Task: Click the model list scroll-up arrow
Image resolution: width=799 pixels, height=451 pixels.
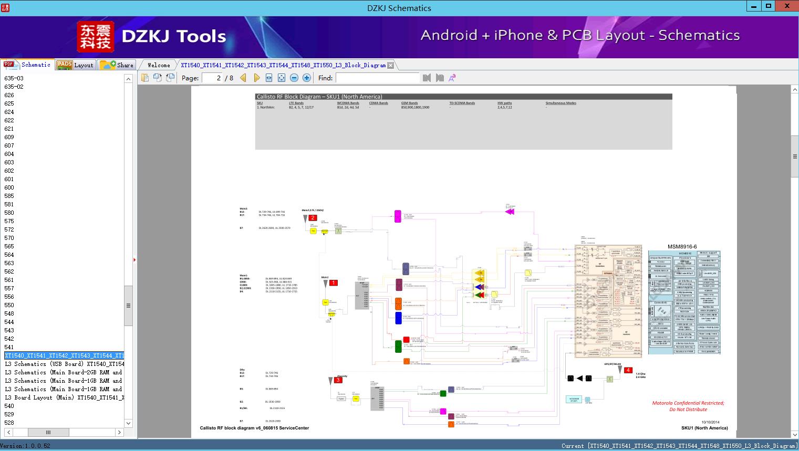Action: coord(128,79)
